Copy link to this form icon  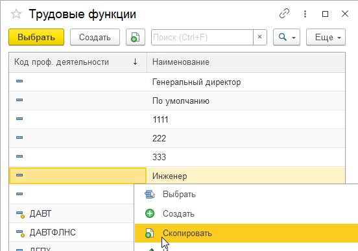[284, 14]
